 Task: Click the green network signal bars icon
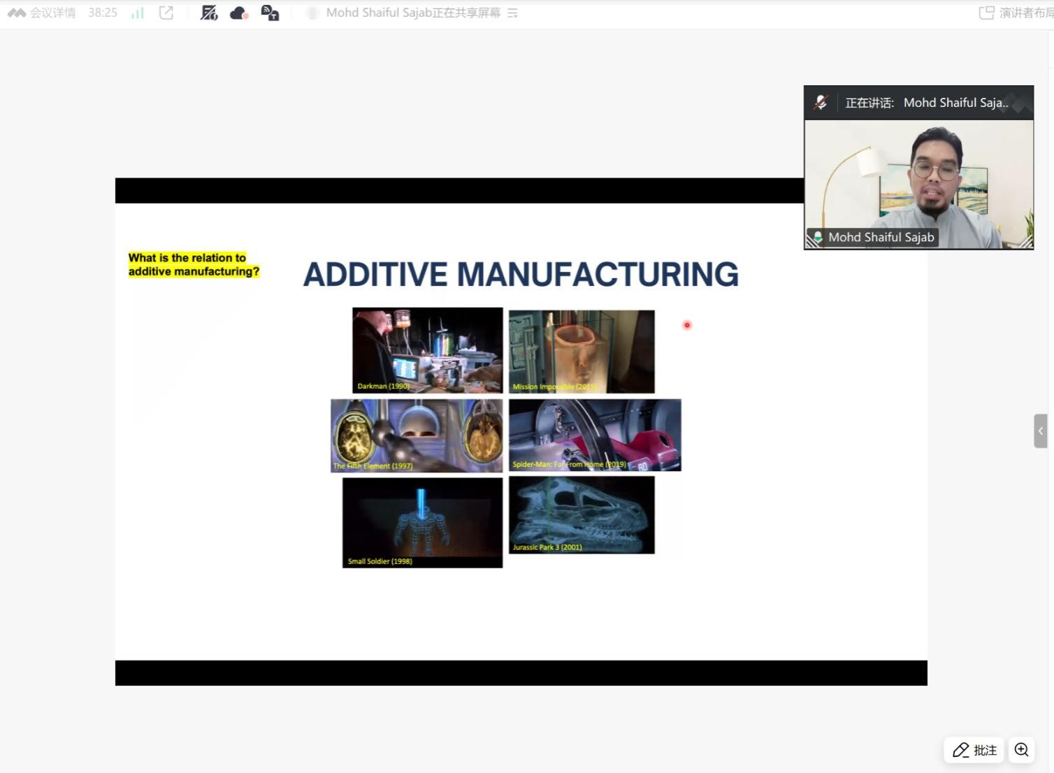(x=138, y=13)
